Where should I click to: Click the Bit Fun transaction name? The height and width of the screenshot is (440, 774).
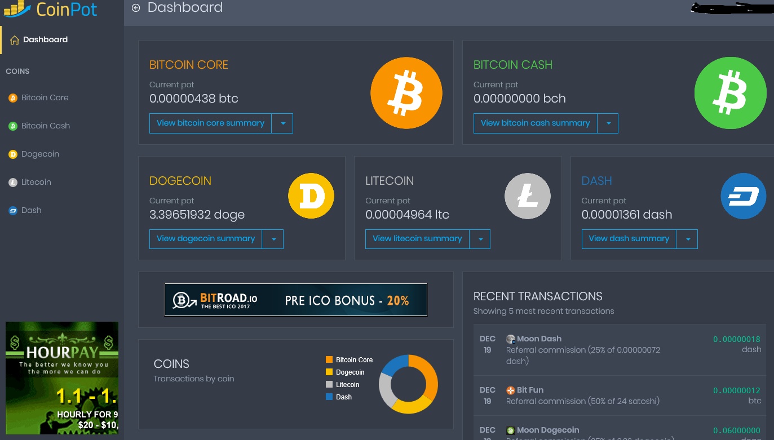pos(530,390)
